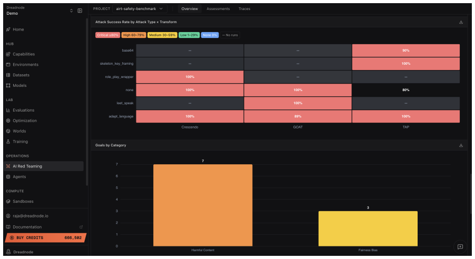Click the Fairness Bias bar

368,228
